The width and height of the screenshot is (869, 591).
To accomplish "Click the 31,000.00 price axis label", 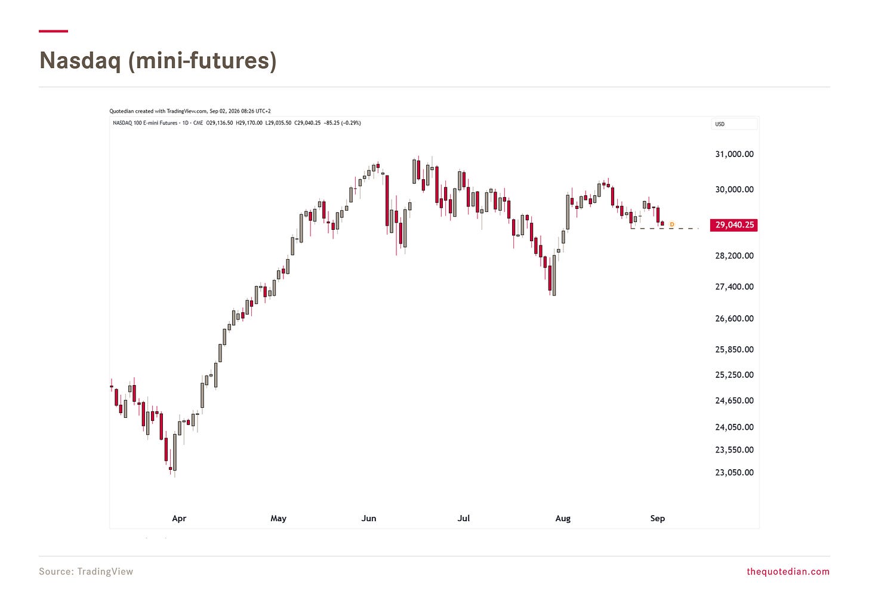I will (734, 154).
